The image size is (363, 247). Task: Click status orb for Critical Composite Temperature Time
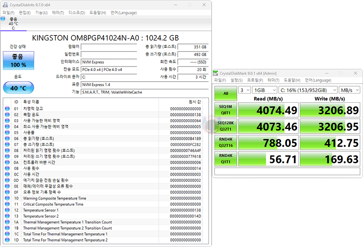pos(7,204)
